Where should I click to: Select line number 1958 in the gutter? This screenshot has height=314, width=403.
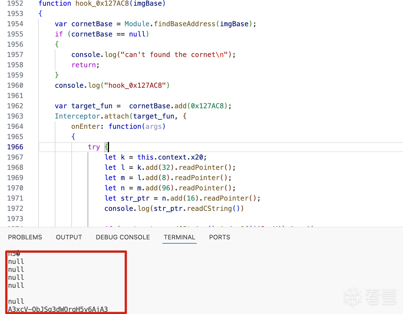coord(15,65)
